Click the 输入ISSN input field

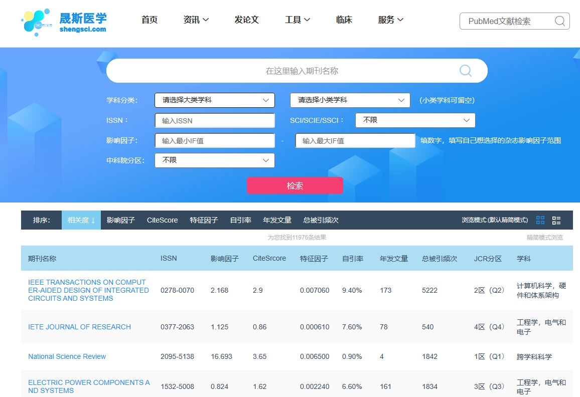click(215, 120)
